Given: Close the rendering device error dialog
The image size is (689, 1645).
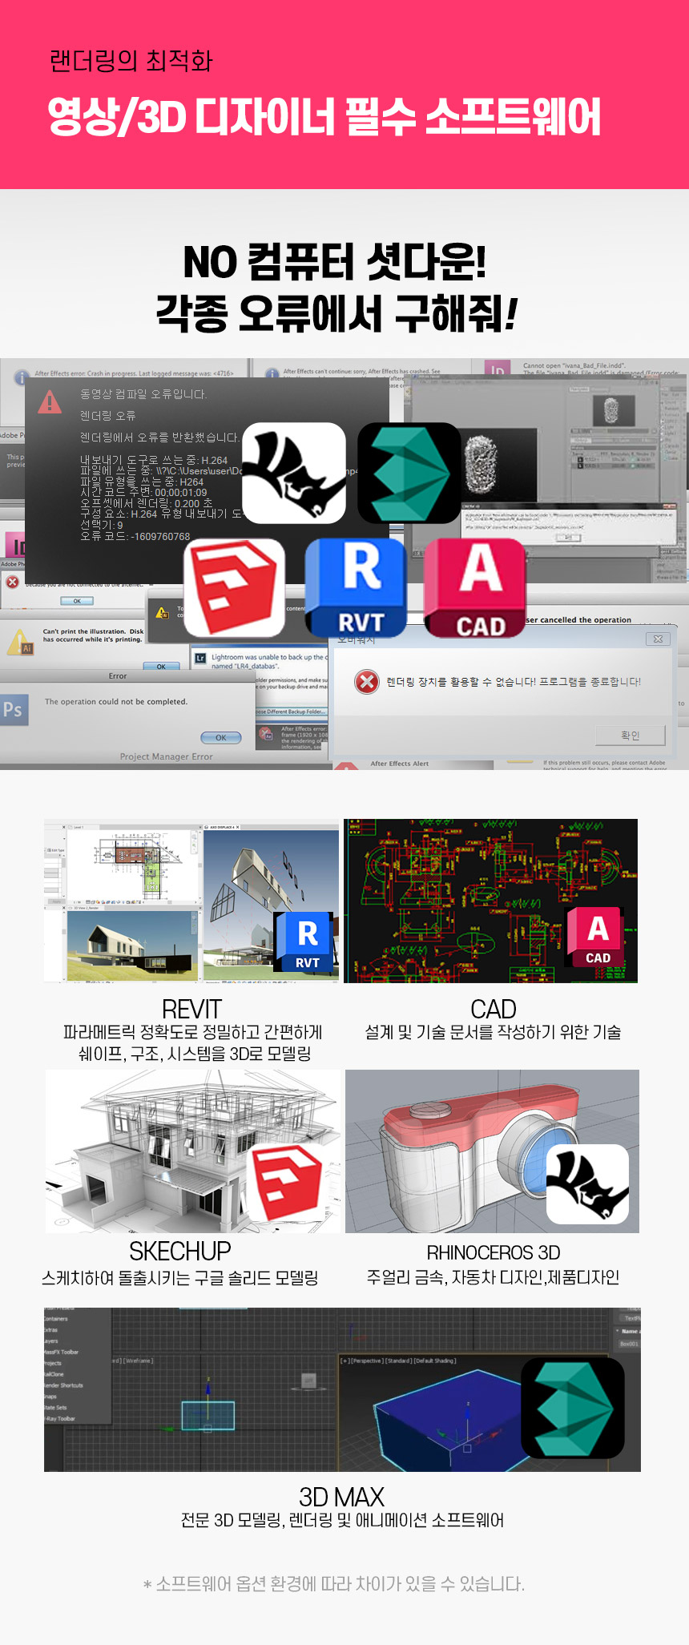Looking at the screenshot, I should (658, 639).
